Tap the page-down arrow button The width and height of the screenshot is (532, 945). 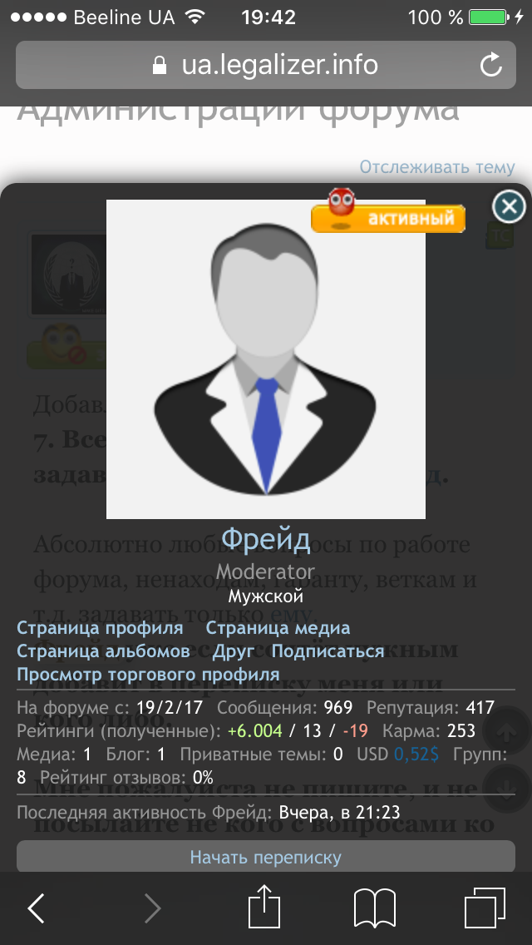tap(507, 789)
